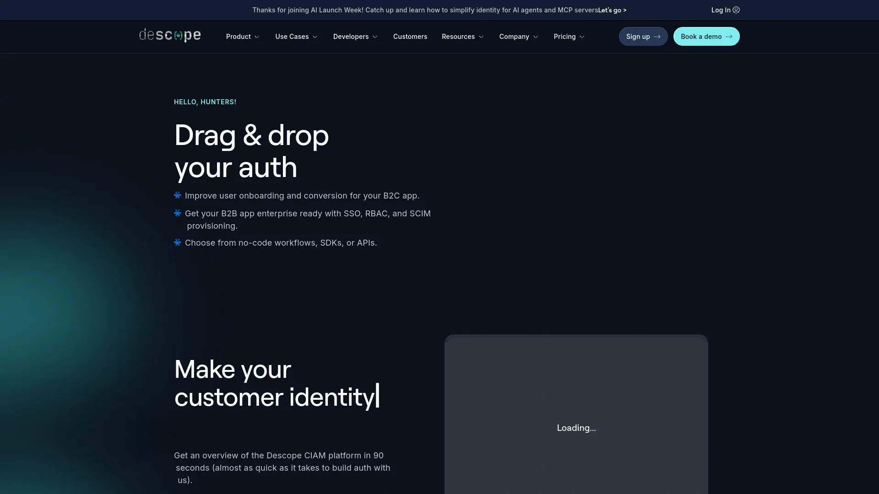Expand the Use Cases chevron
The width and height of the screenshot is (879, 494).
(x=315, y=37)
